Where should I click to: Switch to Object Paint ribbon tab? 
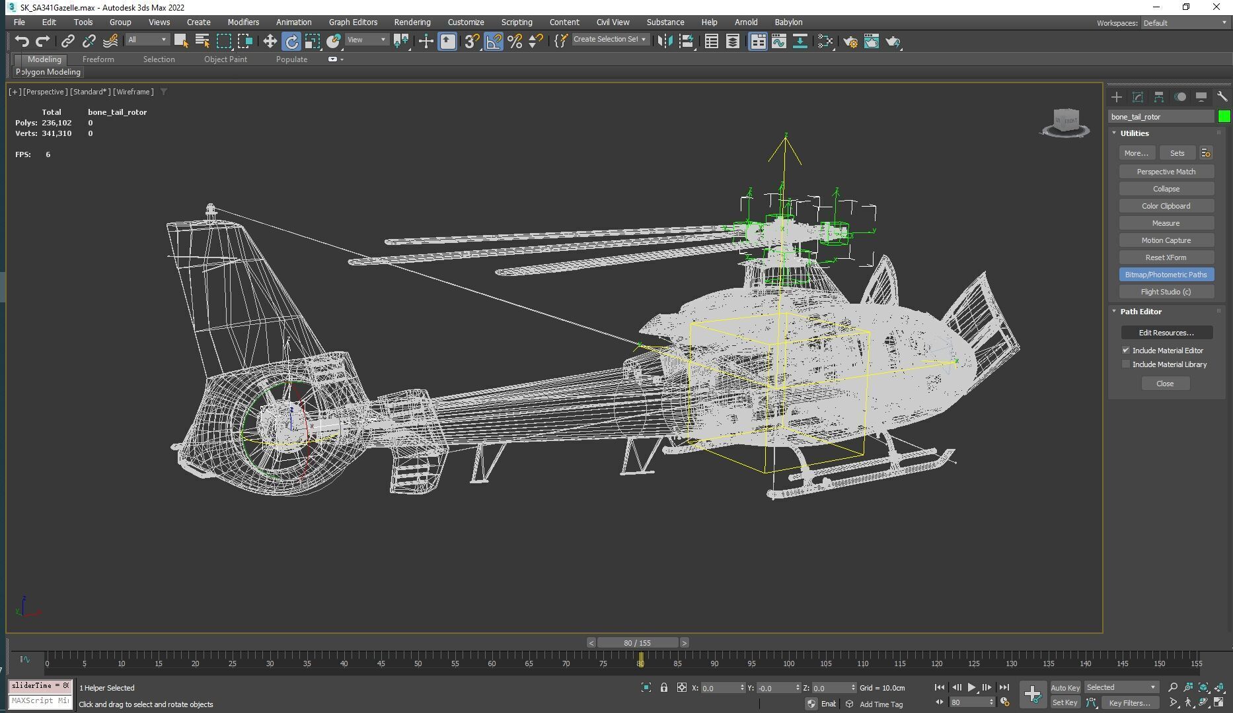225,59
